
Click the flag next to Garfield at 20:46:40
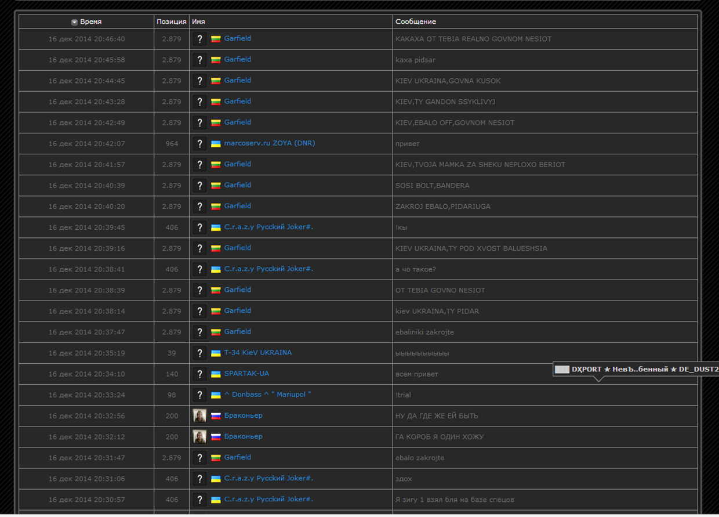click(216, 39)
